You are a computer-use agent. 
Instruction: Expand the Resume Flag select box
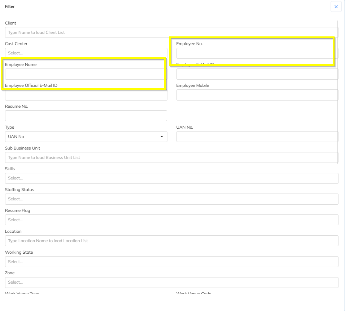(171, 220)
